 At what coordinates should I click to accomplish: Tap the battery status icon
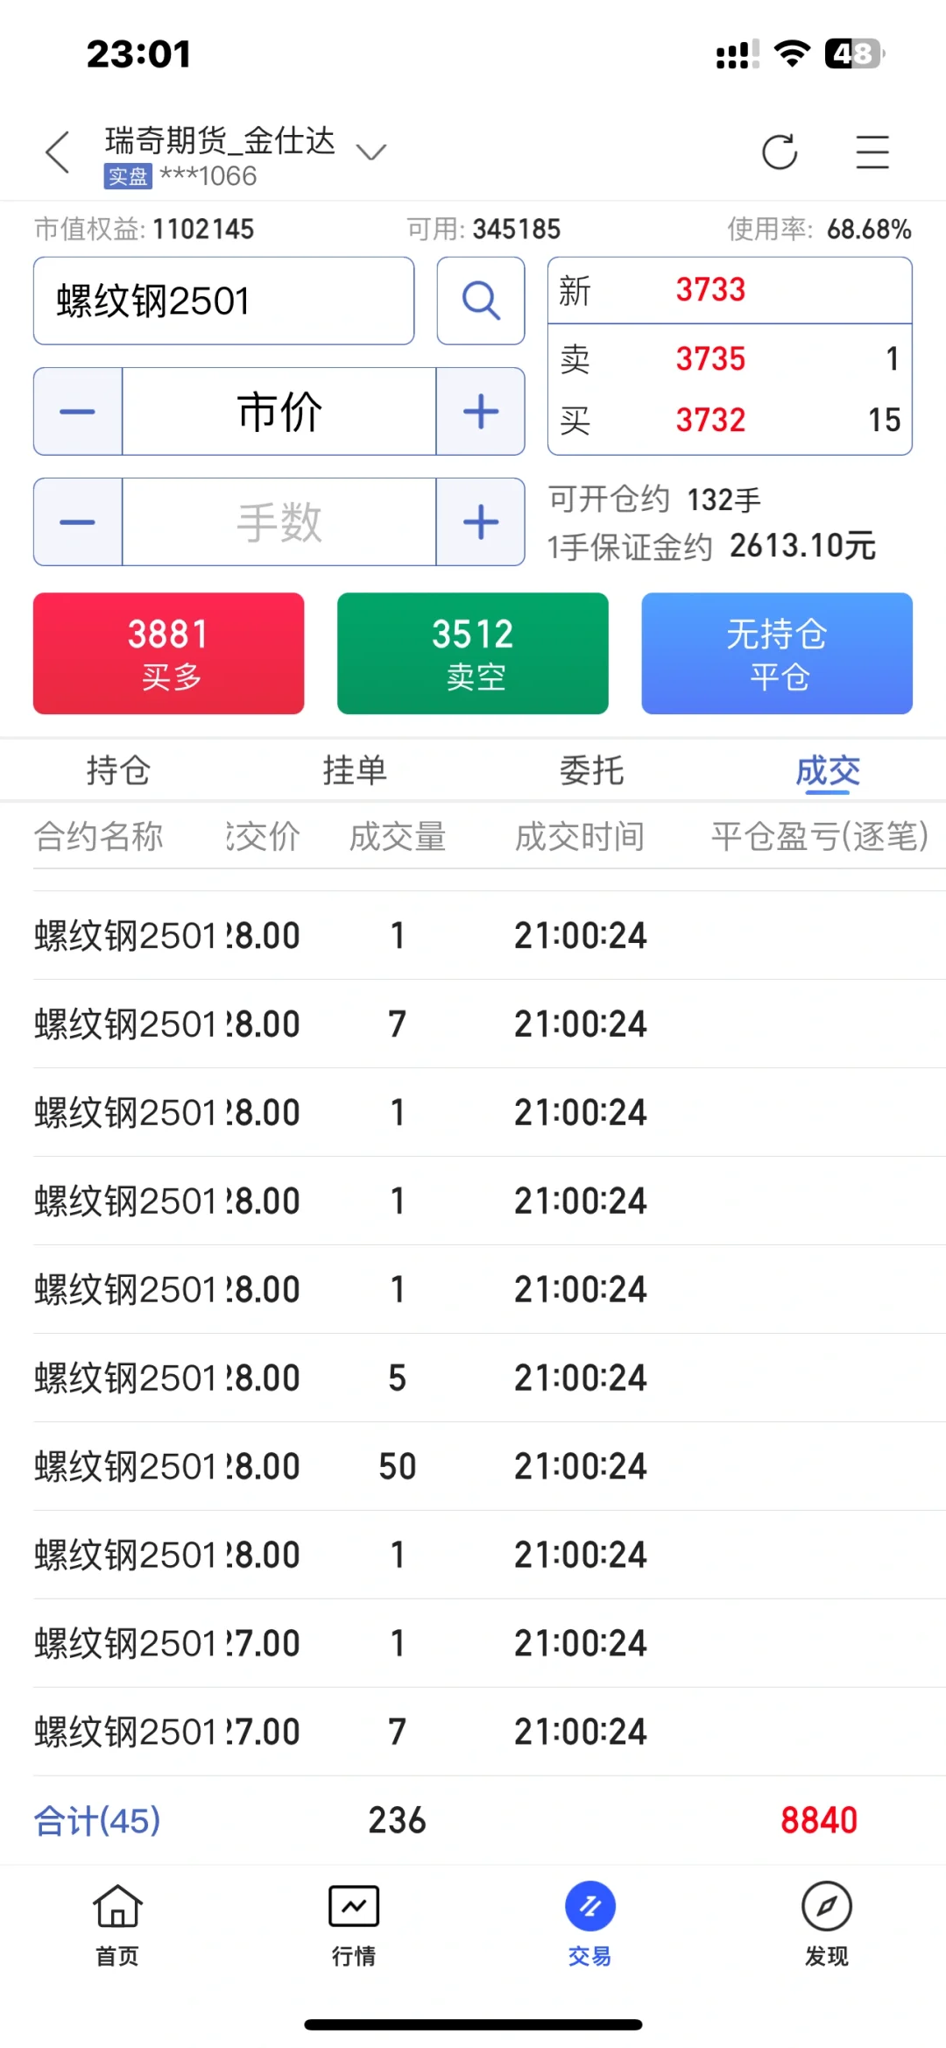[x=855, y=53]
